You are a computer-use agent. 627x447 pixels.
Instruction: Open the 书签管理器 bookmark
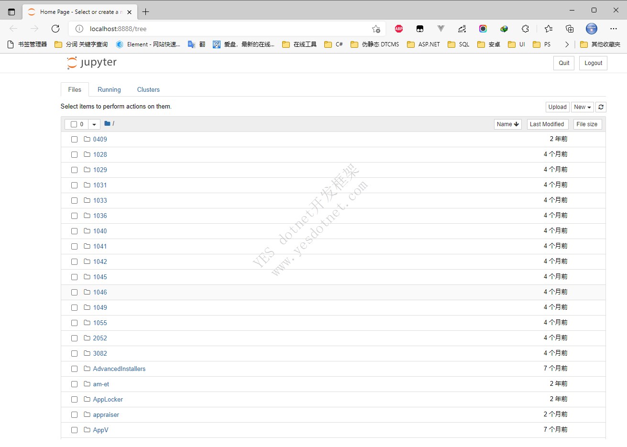pos(27,44)
